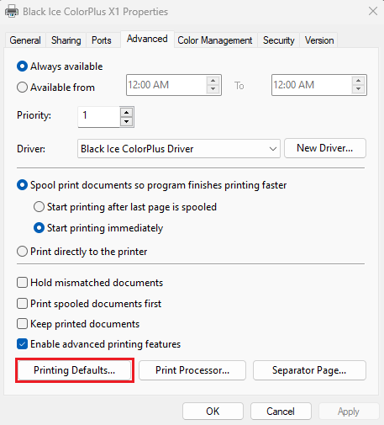Select the Available from radio button
The height and width of the screenshot is (425, 384).
pyautogui.click(x=22, y=88)
